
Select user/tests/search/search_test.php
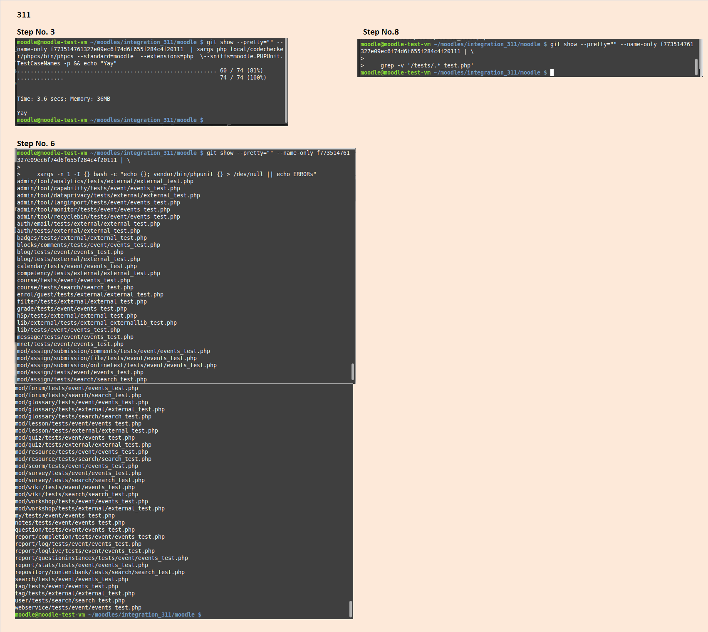pos(70,601)
